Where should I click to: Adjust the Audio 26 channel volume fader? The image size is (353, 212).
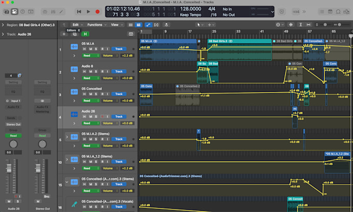[x=9, y=168]
